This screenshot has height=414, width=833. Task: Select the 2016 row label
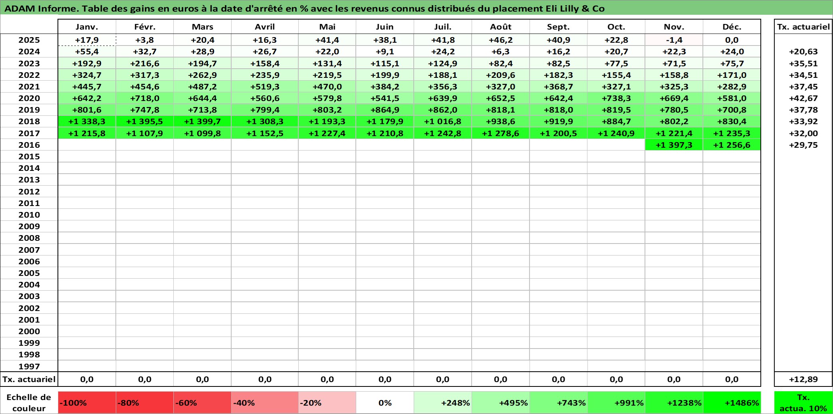29,145
